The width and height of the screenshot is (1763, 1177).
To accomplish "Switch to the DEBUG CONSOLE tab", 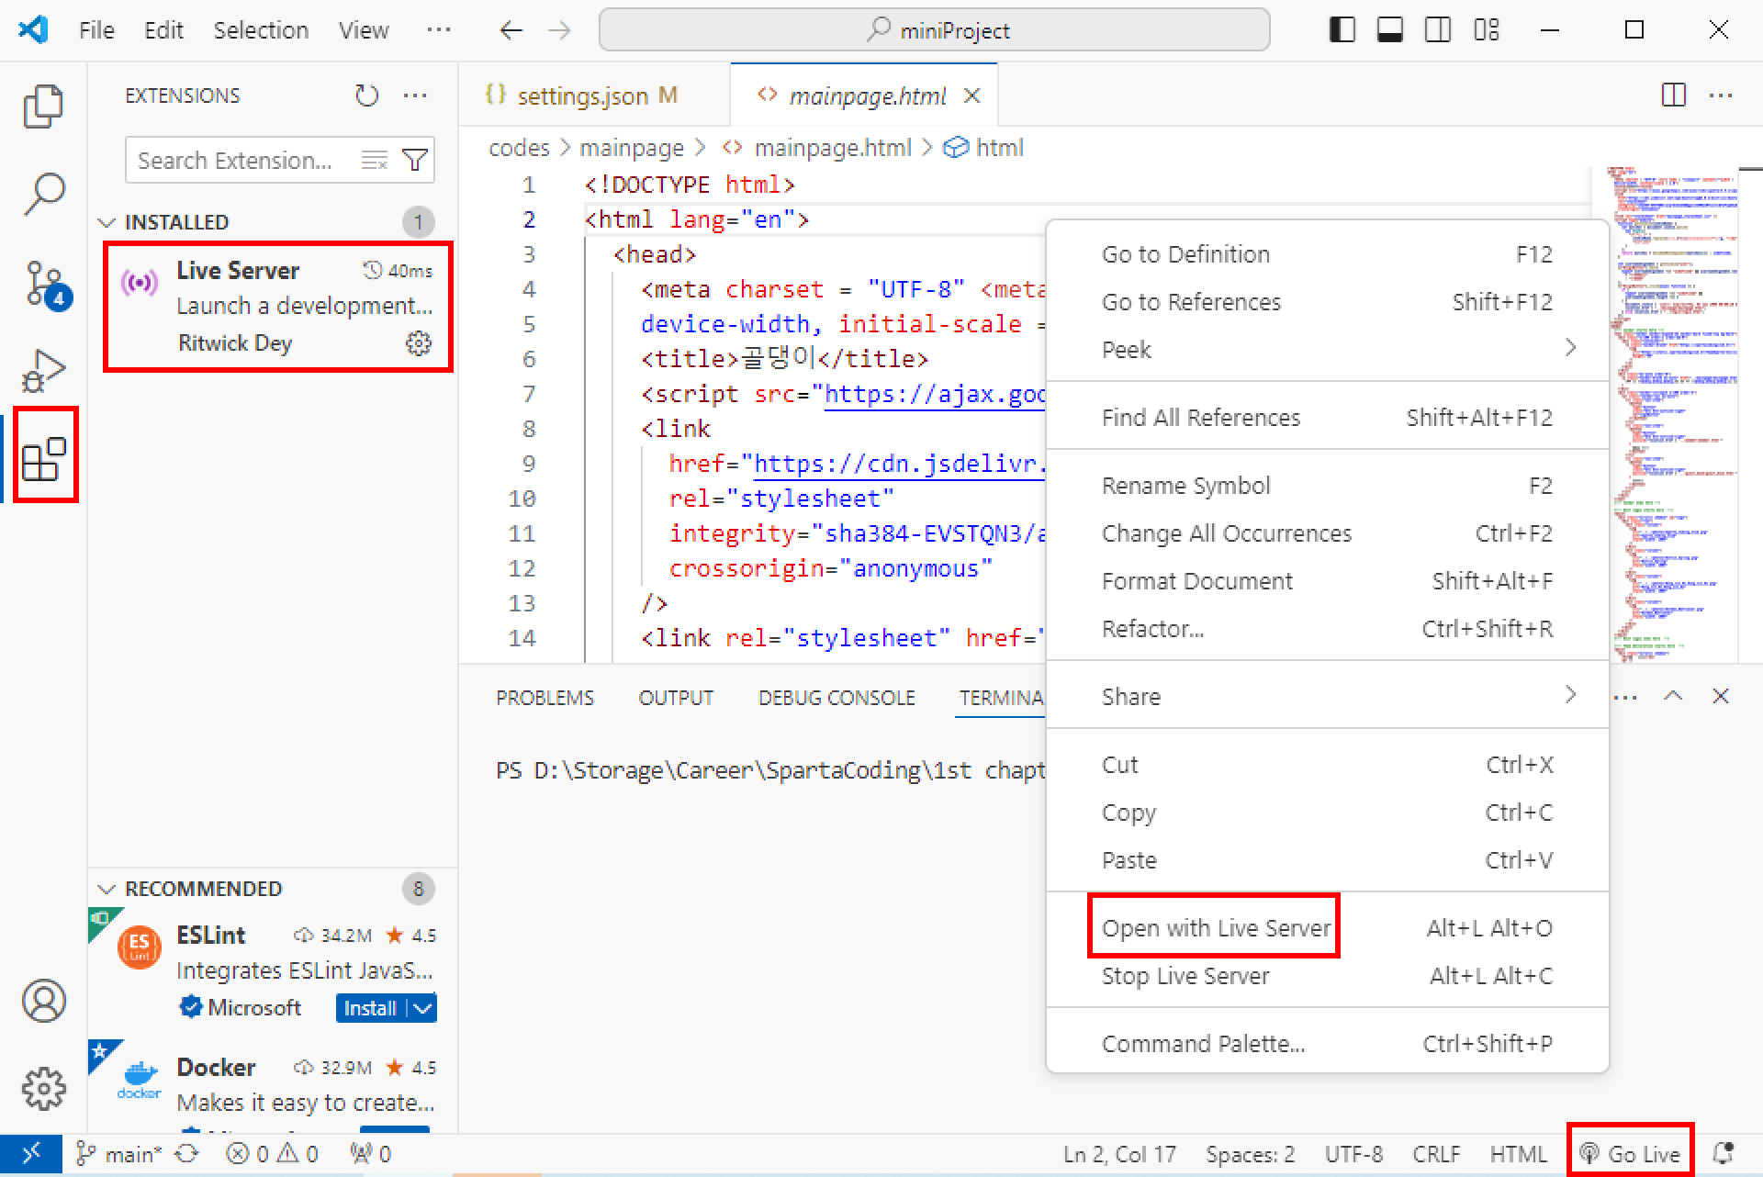I will (837, 698).
